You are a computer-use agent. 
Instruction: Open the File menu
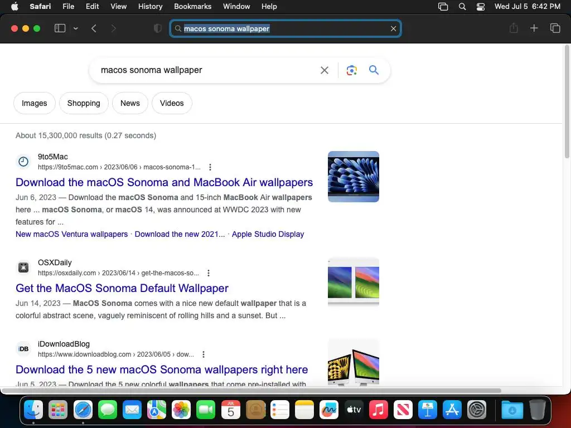point(68,7)
